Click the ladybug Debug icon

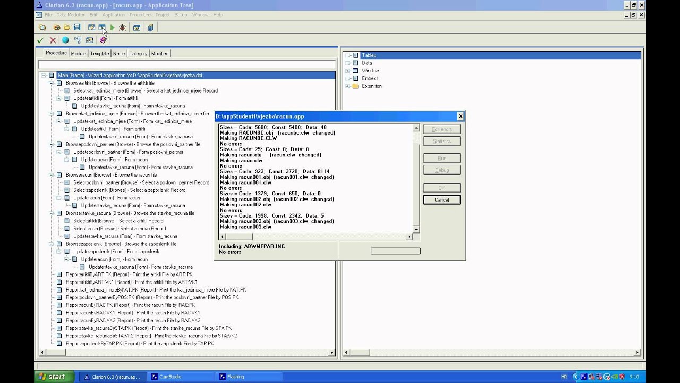coord(122,28)
